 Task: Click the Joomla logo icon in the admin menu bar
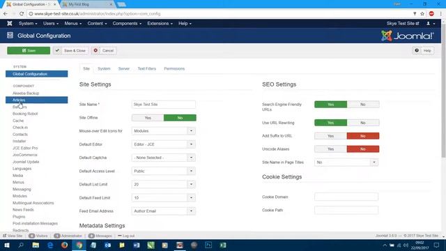point(10,23)
